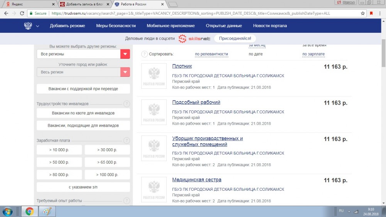Open the Плотник vacancy link
Viewport: 386px width, 217px height.
point(182,66)
